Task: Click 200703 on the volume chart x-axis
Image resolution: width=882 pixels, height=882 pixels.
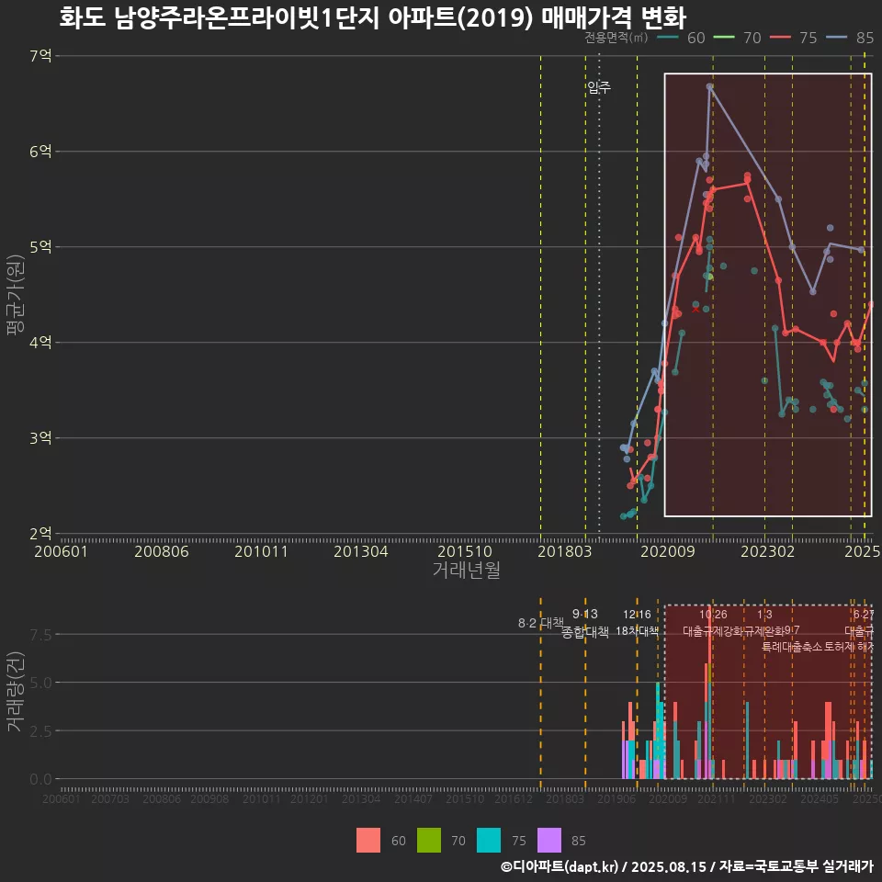Action: coord(110,798)
